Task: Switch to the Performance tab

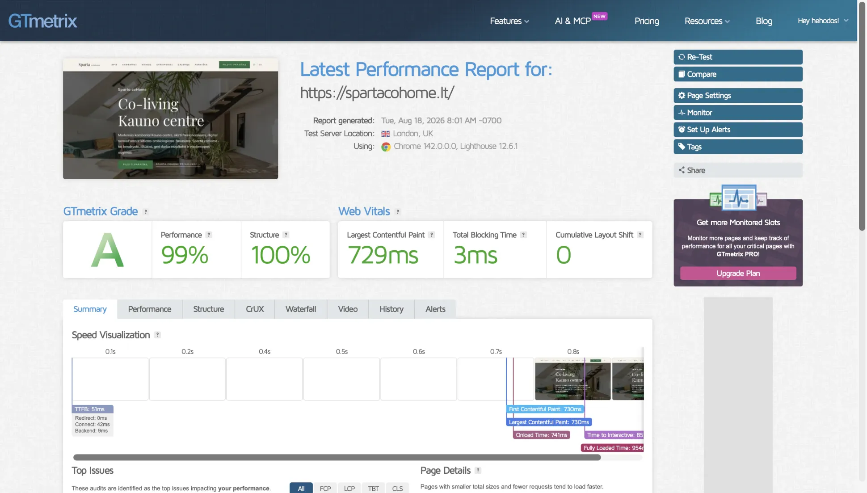Action: coord(150,309)
